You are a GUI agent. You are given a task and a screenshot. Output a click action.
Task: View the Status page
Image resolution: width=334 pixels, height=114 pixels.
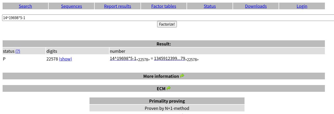210,6
